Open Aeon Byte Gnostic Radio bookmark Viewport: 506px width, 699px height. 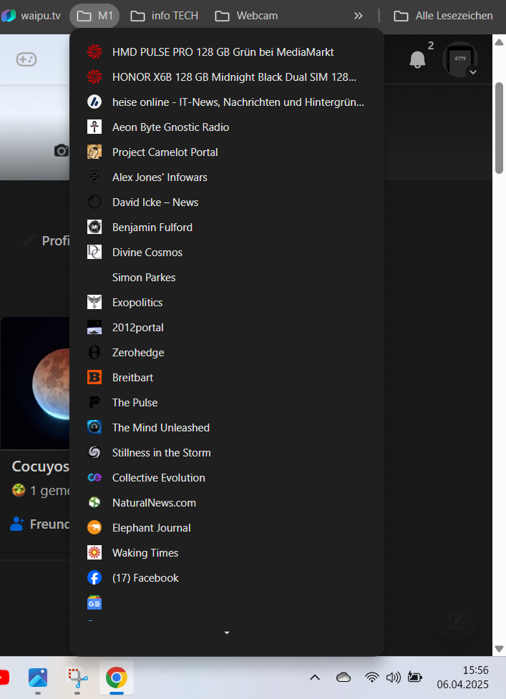(226, 127)
